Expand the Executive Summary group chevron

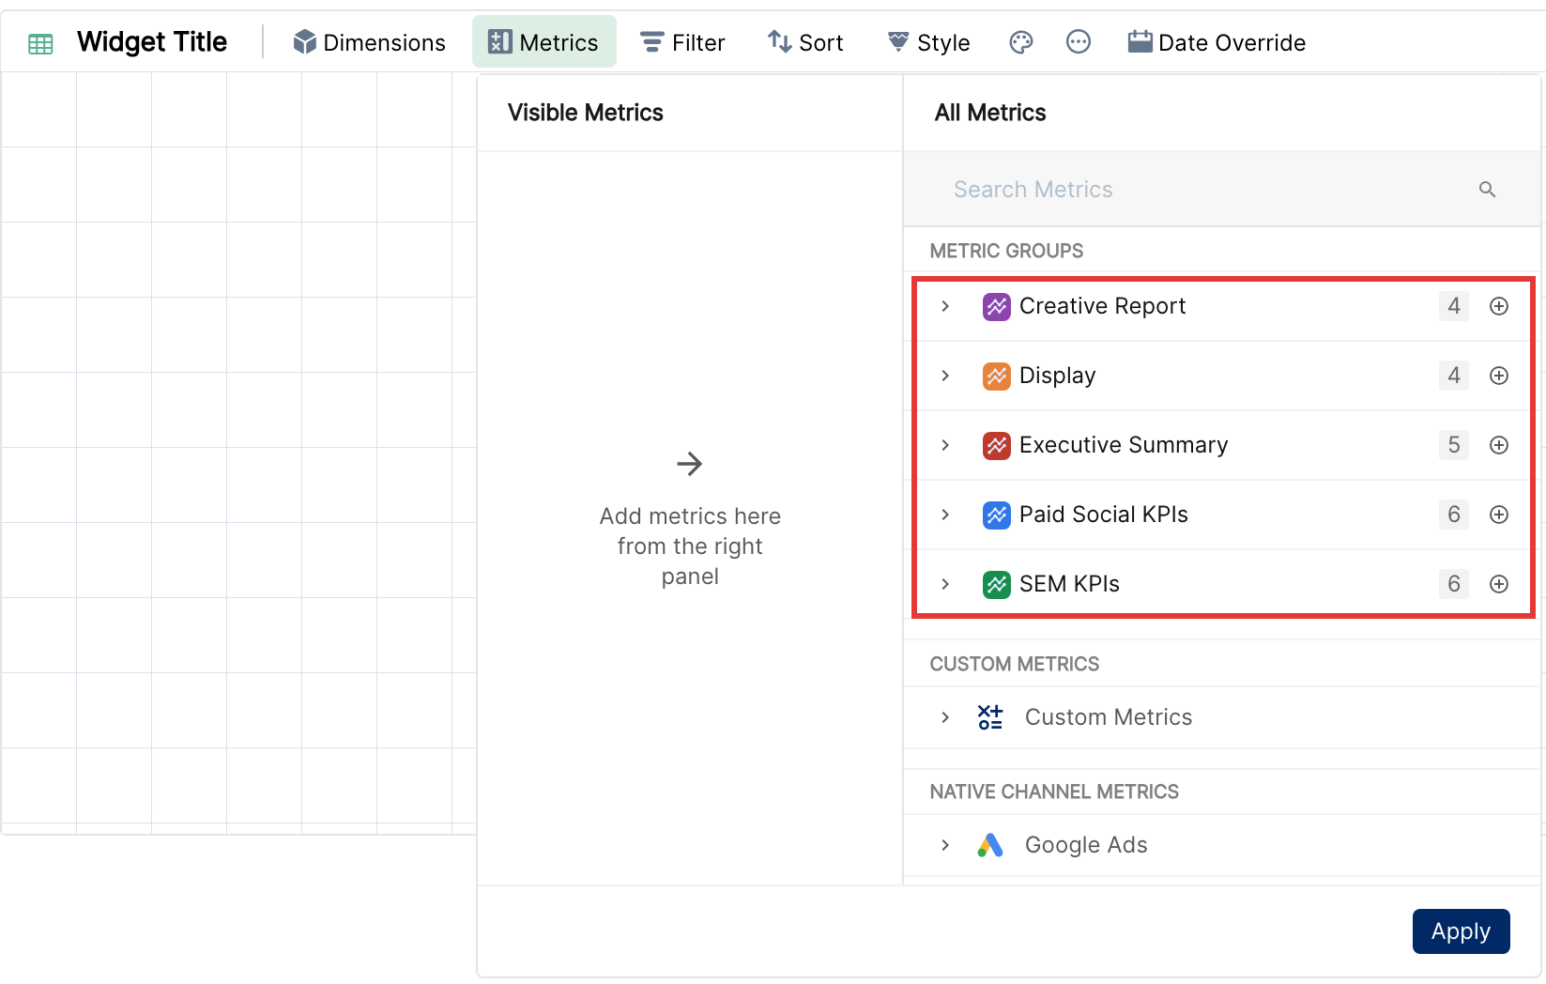[945, 445]
